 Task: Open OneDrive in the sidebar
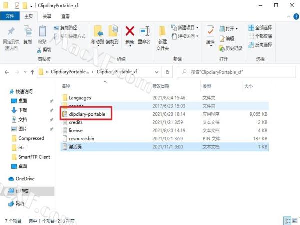22,179
